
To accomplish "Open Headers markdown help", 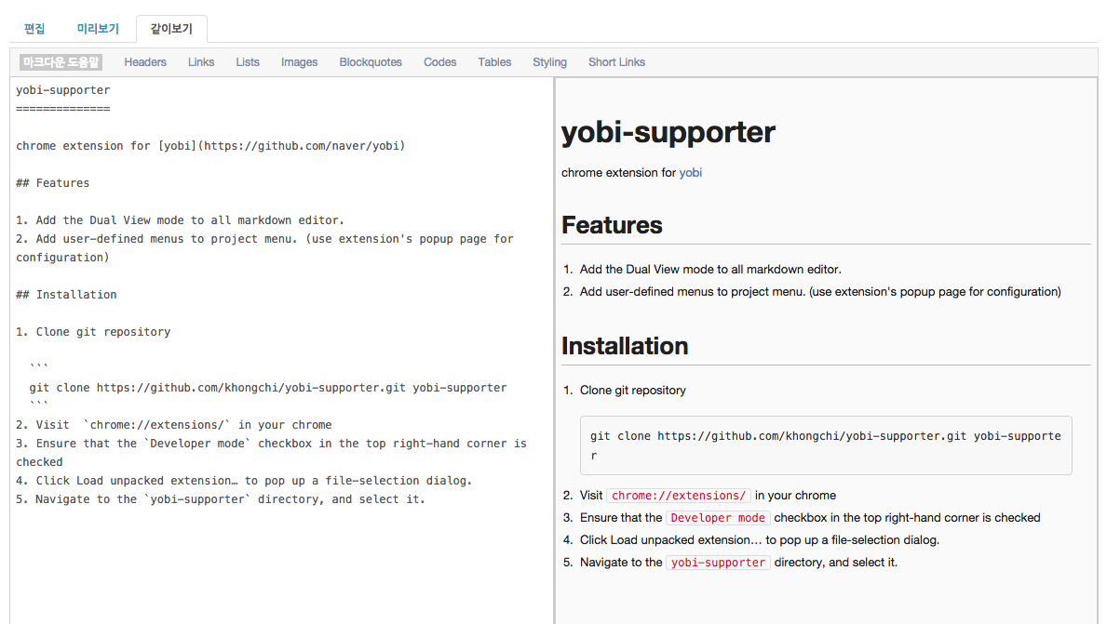I will pos(145,62).
